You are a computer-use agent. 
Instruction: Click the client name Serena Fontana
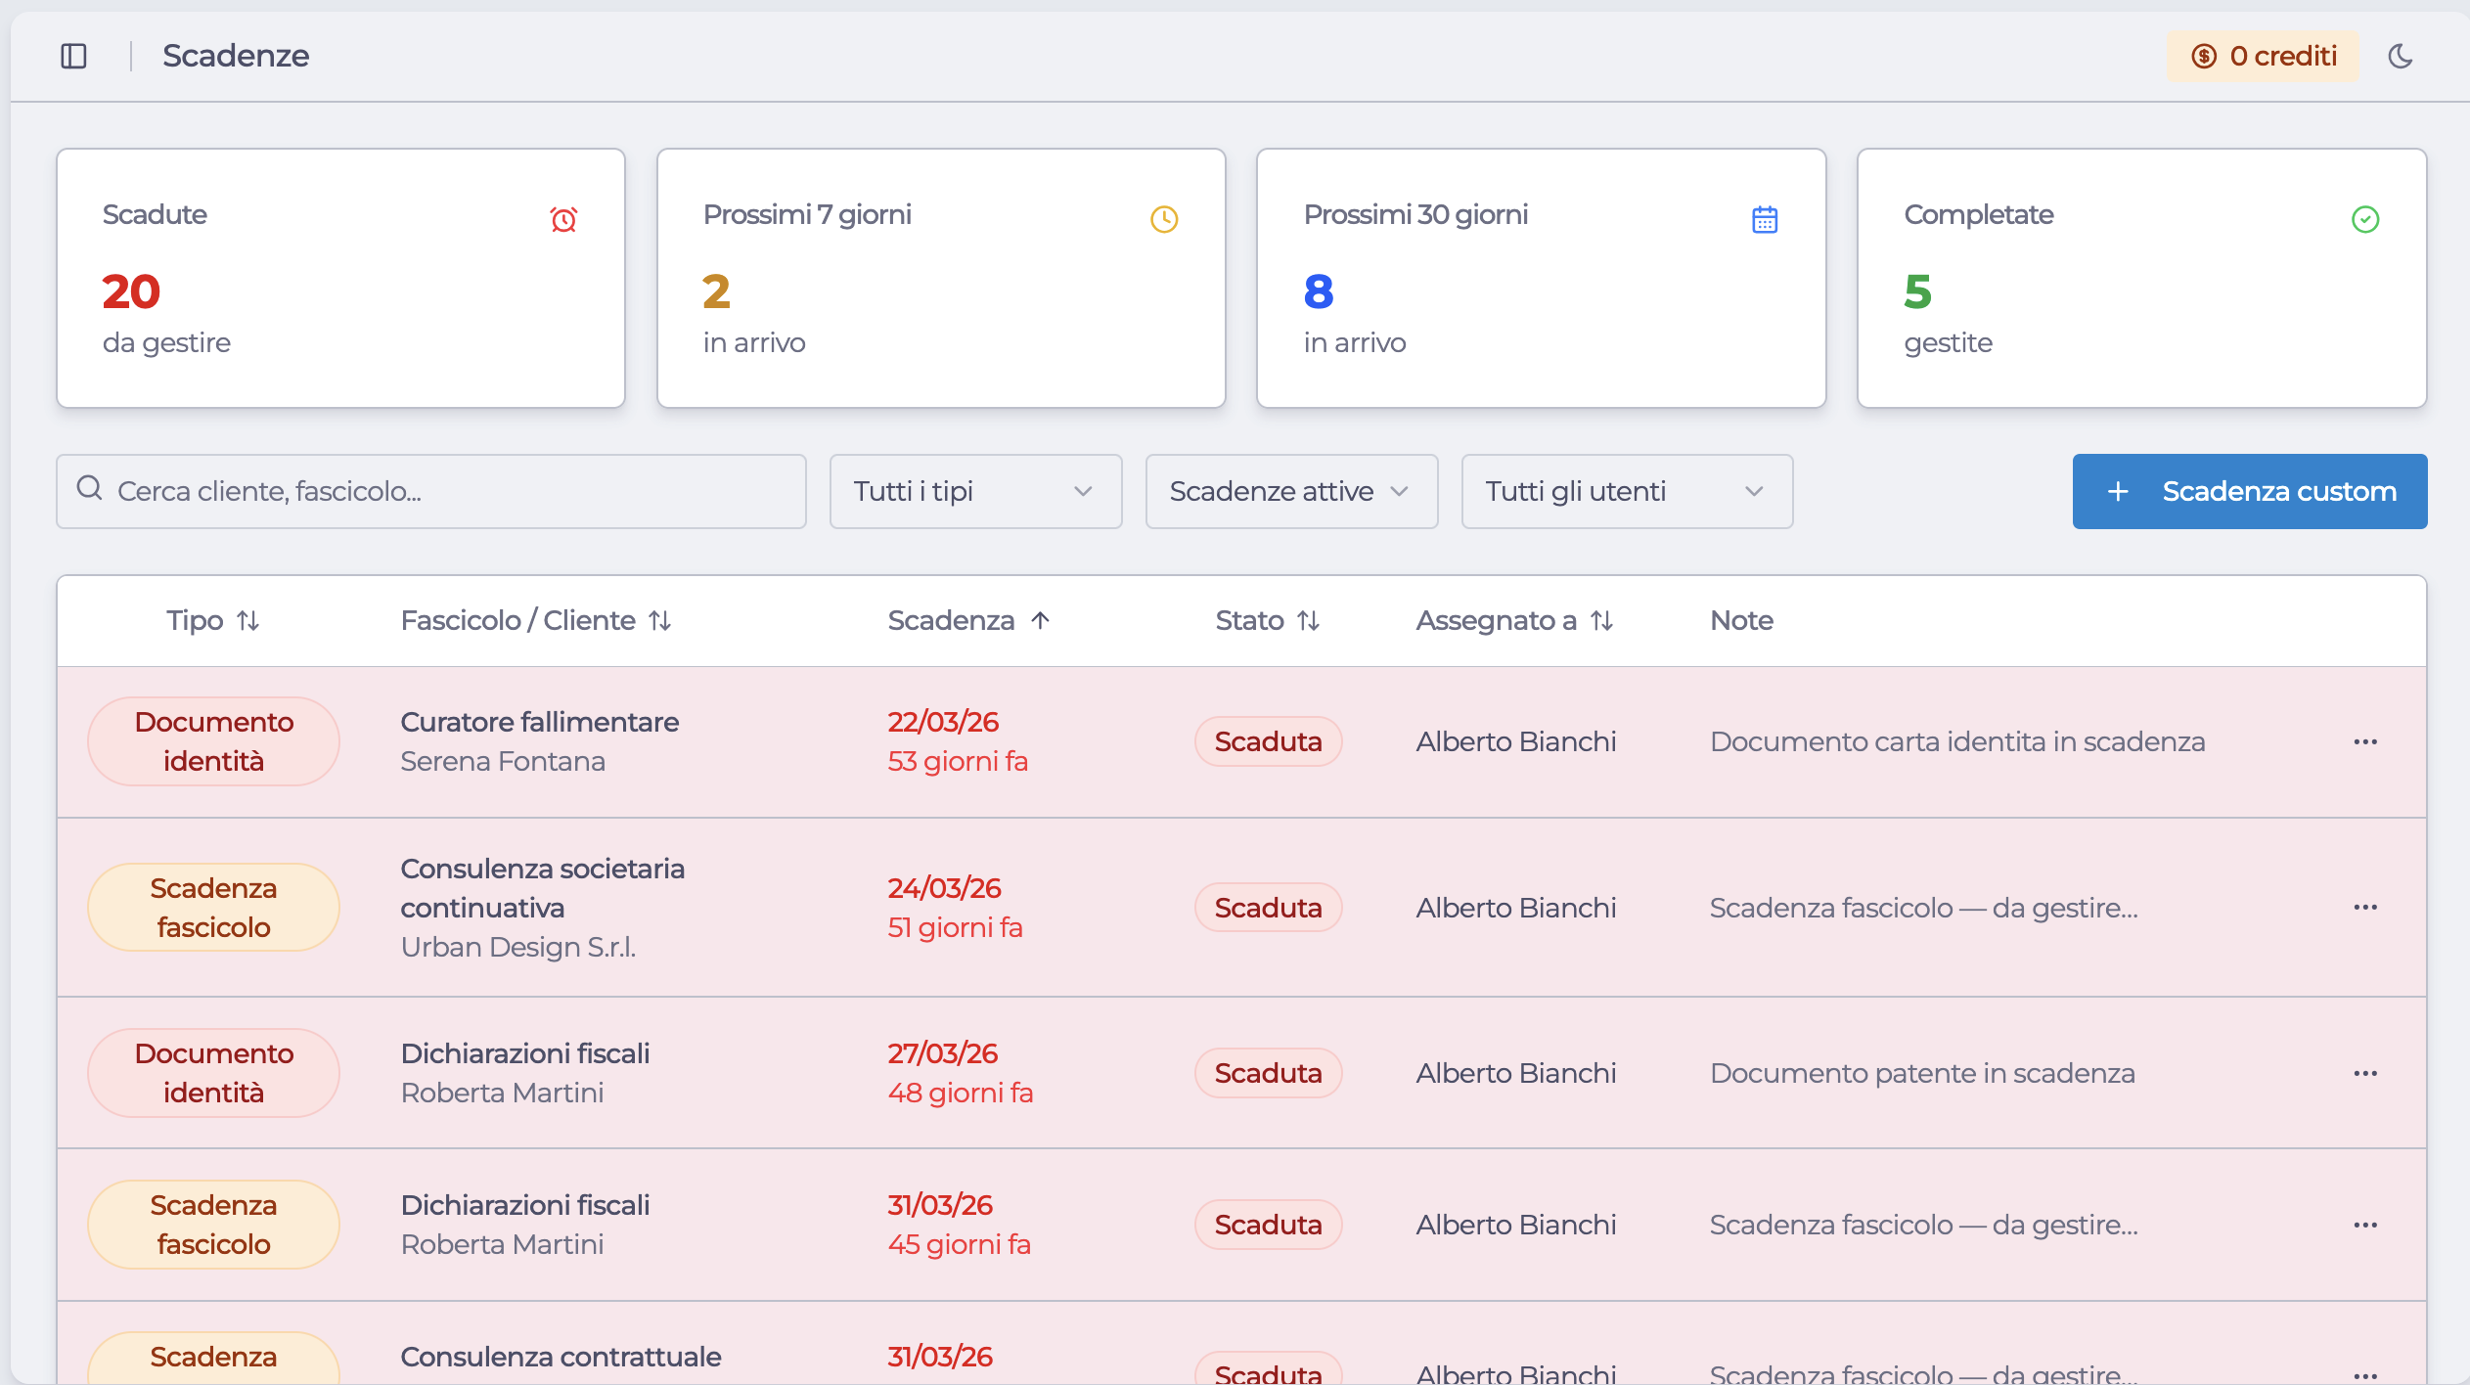[x=503, y=761]
